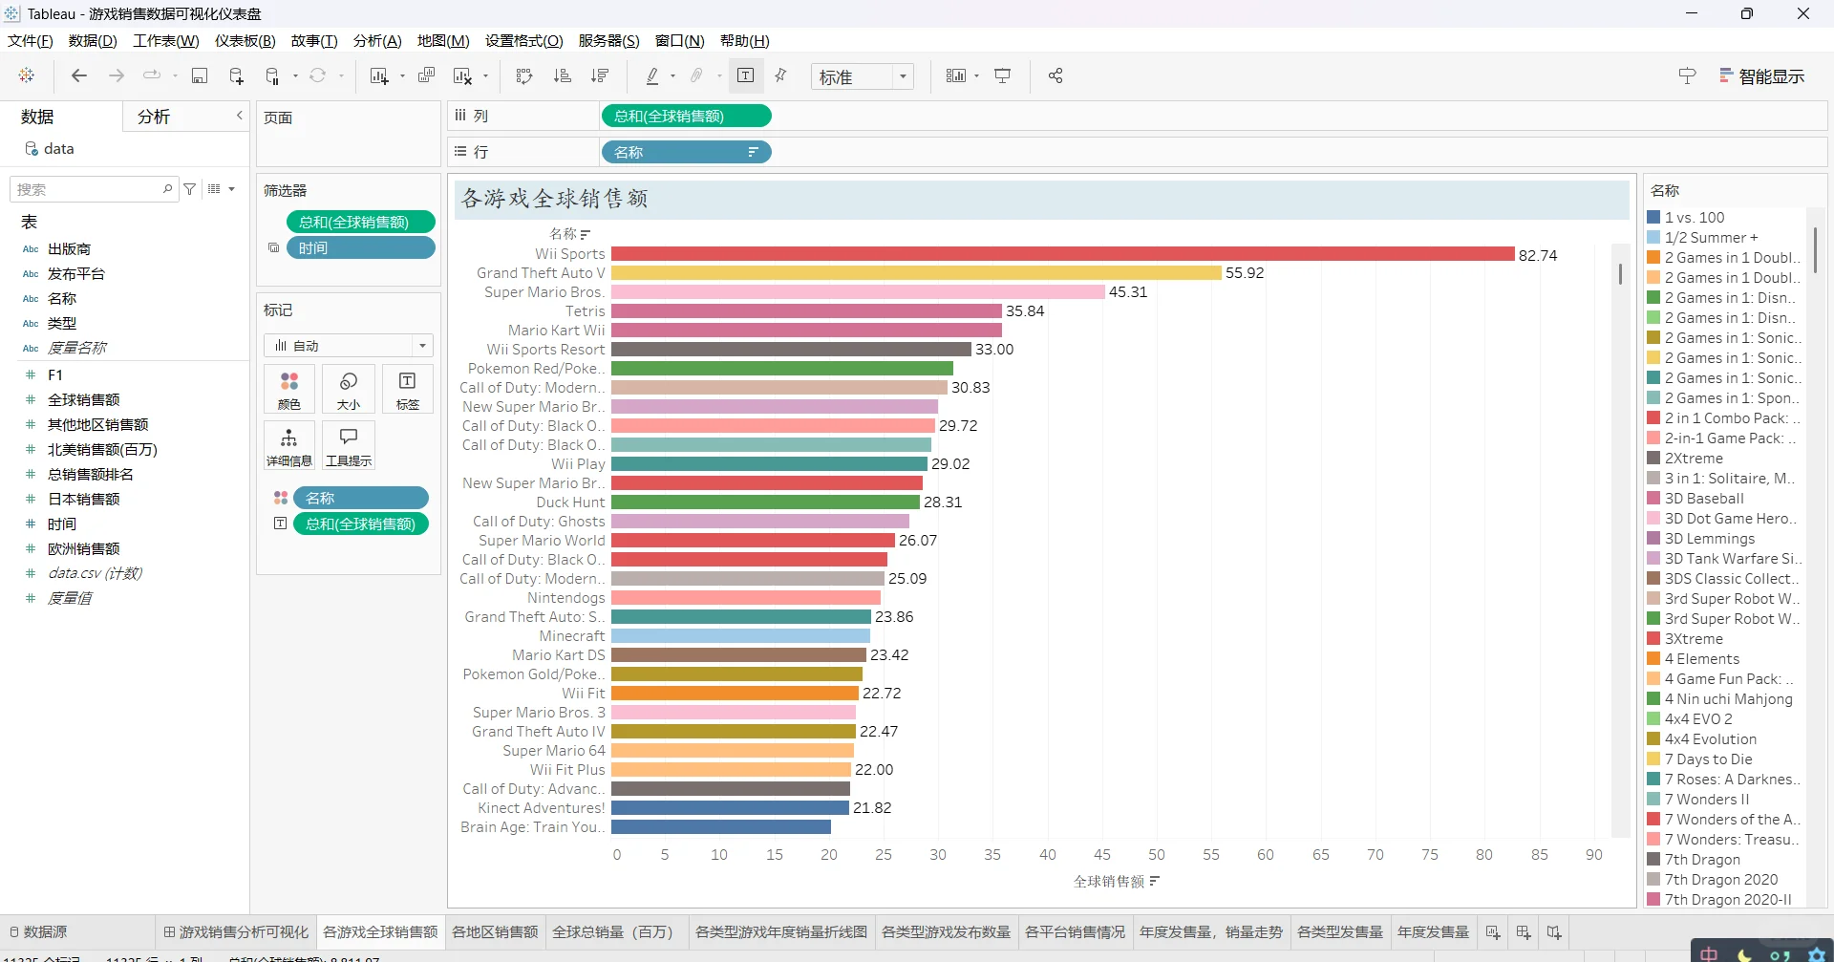Open the 工具提示 tooltip mark card

pos(349,445)
